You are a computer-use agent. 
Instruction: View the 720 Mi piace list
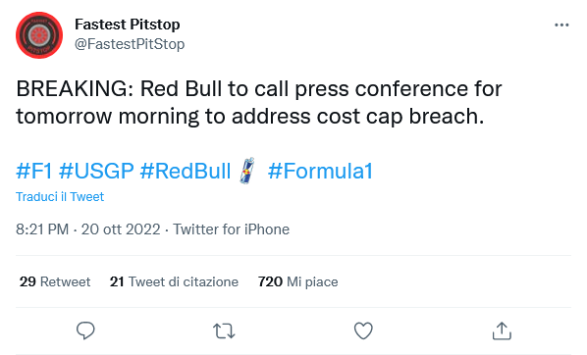(x=298, y=281)
